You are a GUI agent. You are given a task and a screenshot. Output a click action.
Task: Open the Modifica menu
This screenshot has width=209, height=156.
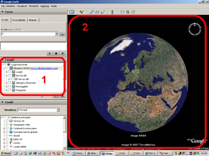10,6
